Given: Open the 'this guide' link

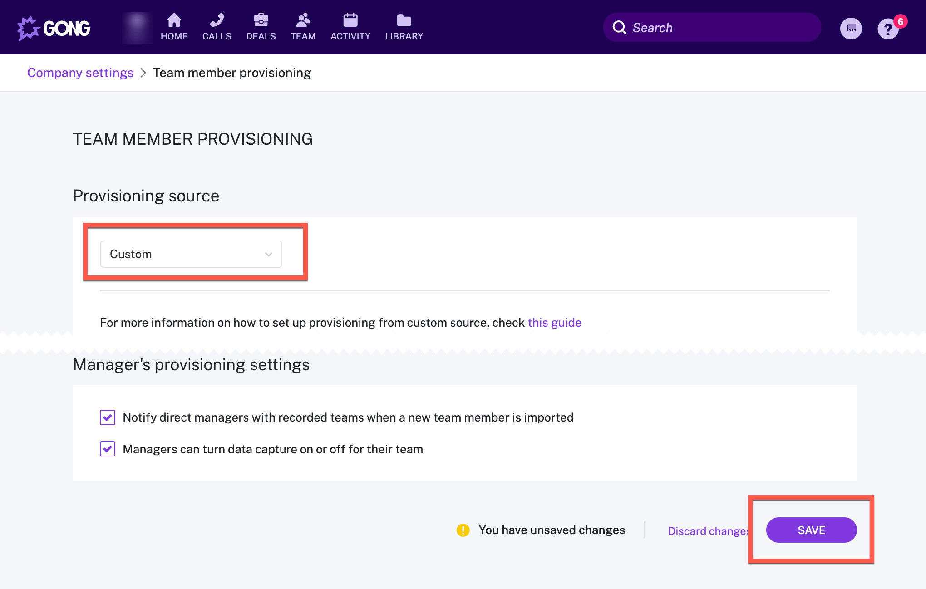Looking at the screenshot, I should pyautogui.click(x=554, y=323).
